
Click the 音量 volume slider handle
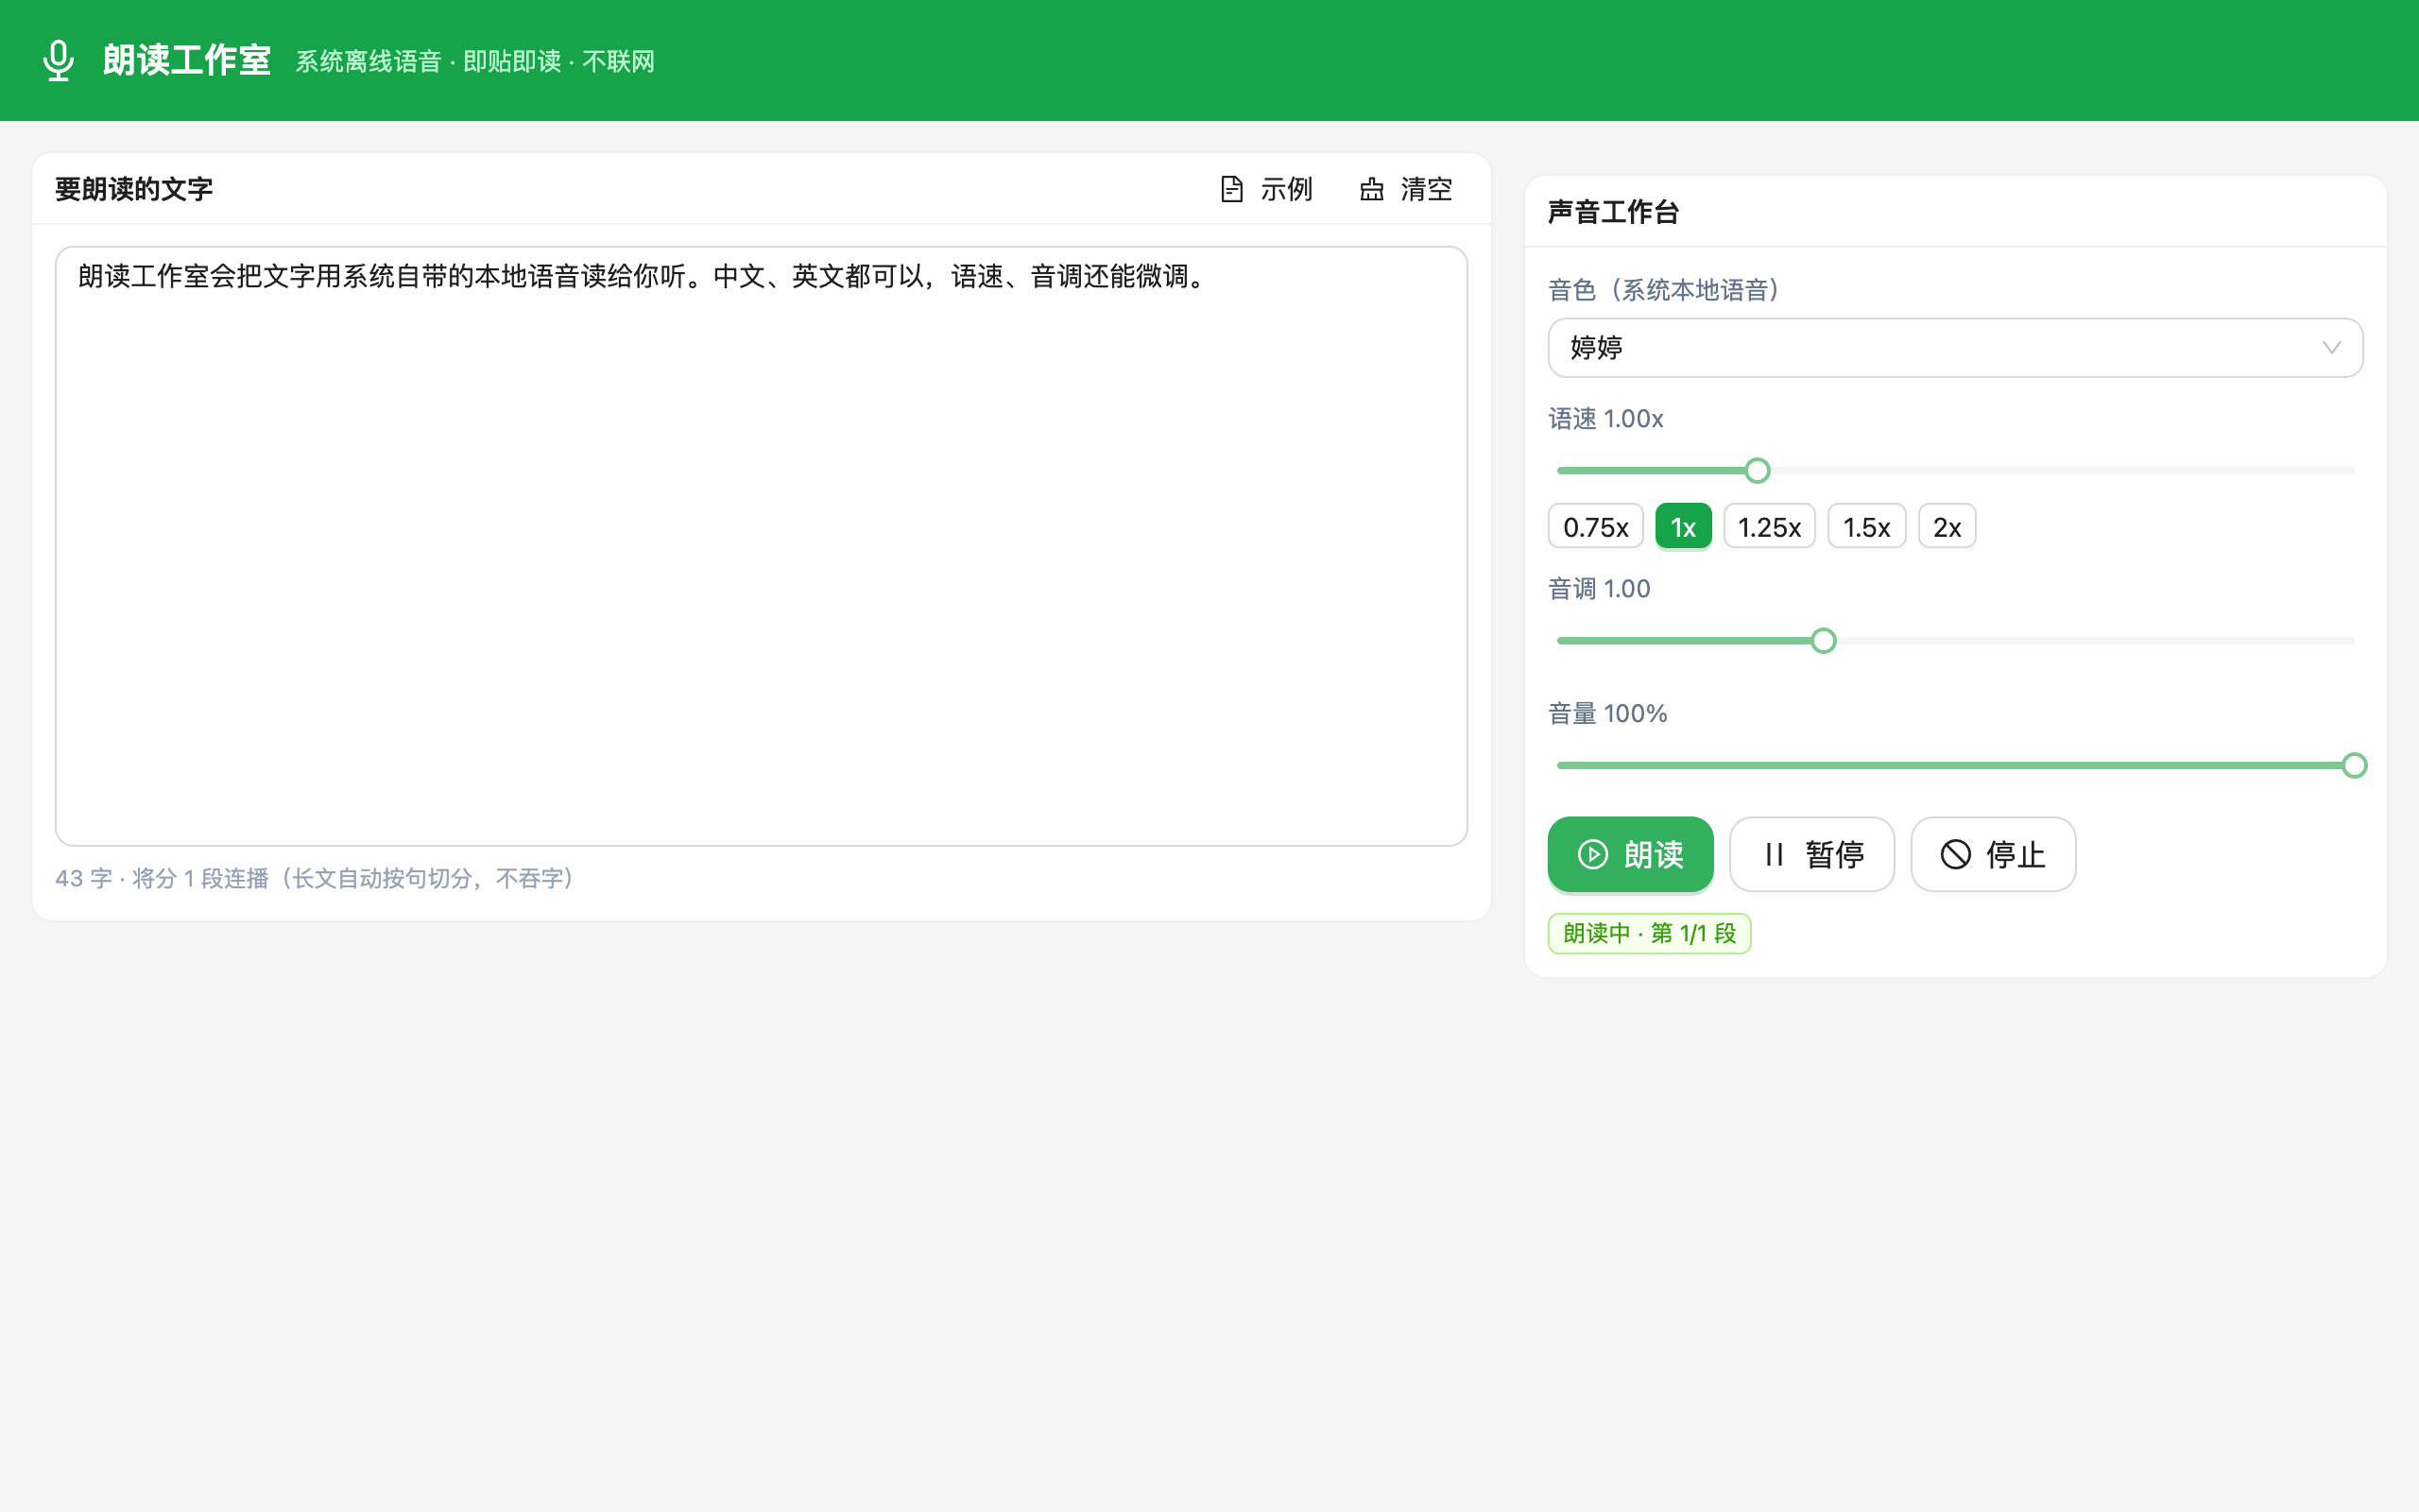(2354, 765)
